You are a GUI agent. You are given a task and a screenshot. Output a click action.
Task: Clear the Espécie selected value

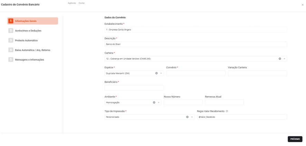[x=156, y=73]
